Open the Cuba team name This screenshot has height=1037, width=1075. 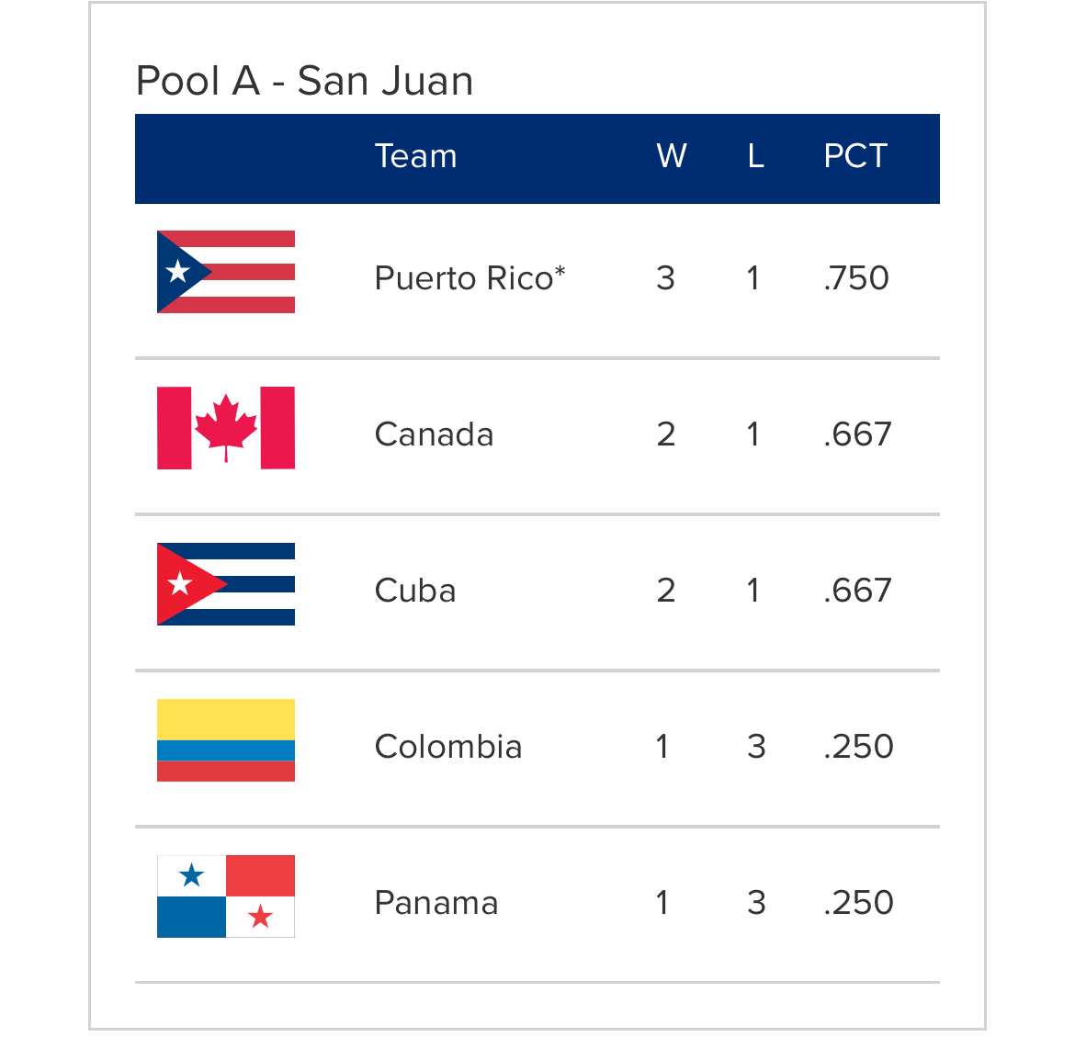click(415, 591)
